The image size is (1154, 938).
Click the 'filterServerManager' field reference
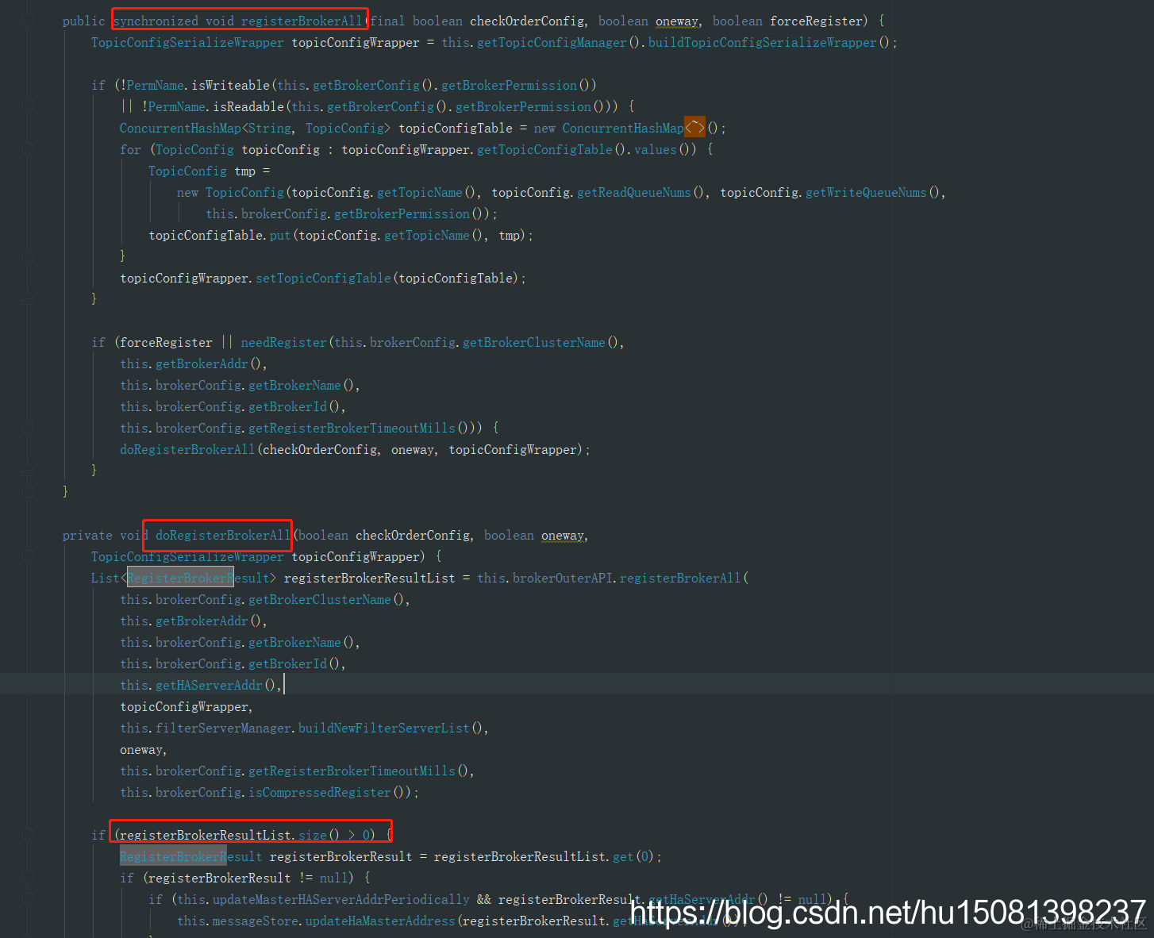(223, 728)
